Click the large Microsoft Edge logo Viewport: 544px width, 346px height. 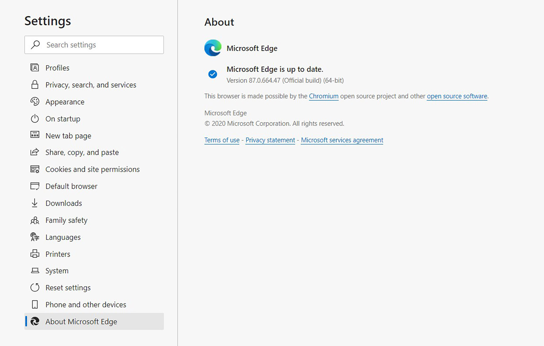(x=213, y=48)
